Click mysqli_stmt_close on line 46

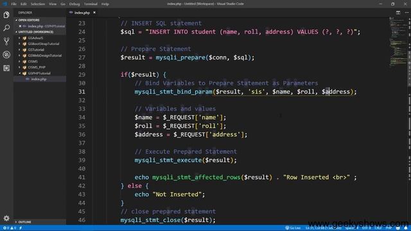click(151, 220)
